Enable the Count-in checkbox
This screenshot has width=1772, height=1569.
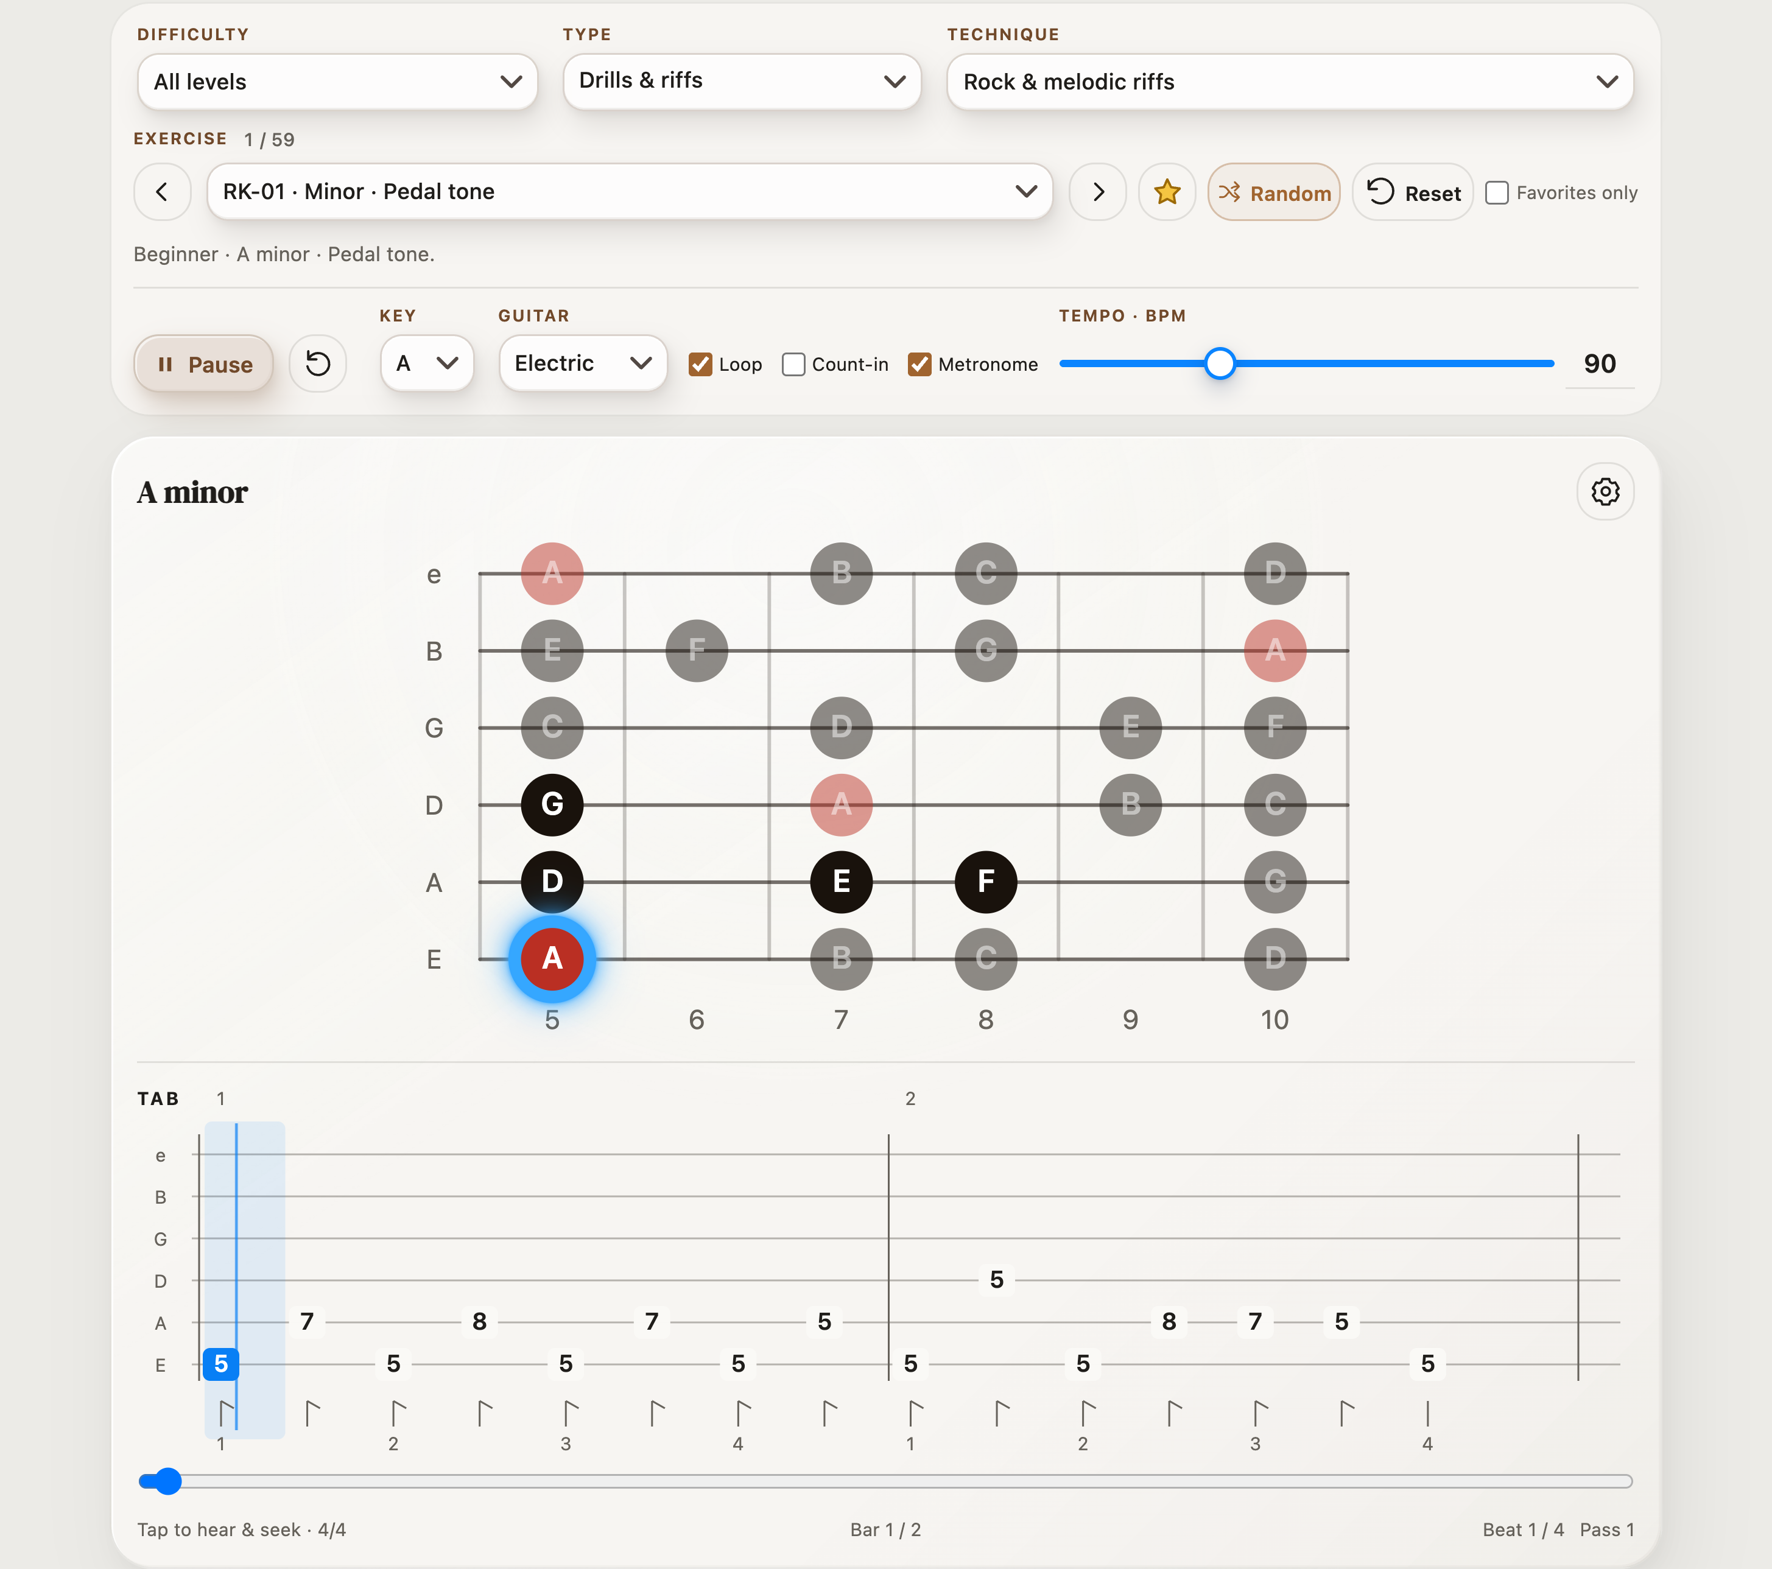pyautogui.click(x=793, y=364)
